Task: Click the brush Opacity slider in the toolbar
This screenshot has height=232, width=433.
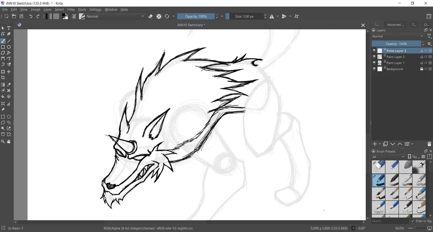Action: coord(196,16)
